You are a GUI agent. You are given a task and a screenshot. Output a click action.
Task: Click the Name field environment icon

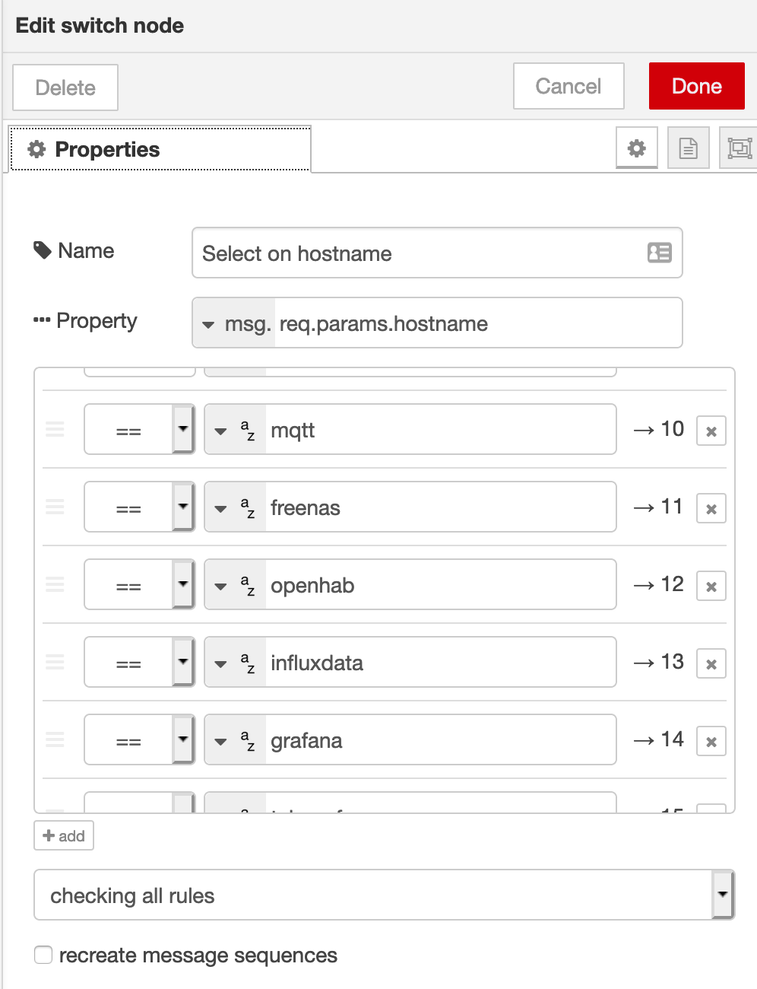pyautogui.click(x=659, y=253)
